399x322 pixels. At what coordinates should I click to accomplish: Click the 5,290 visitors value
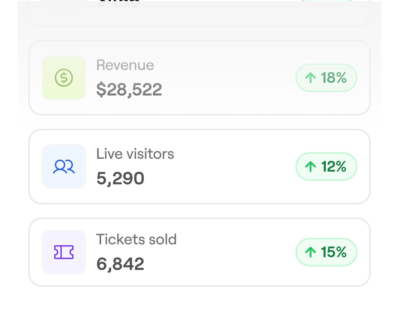(120, 178)
